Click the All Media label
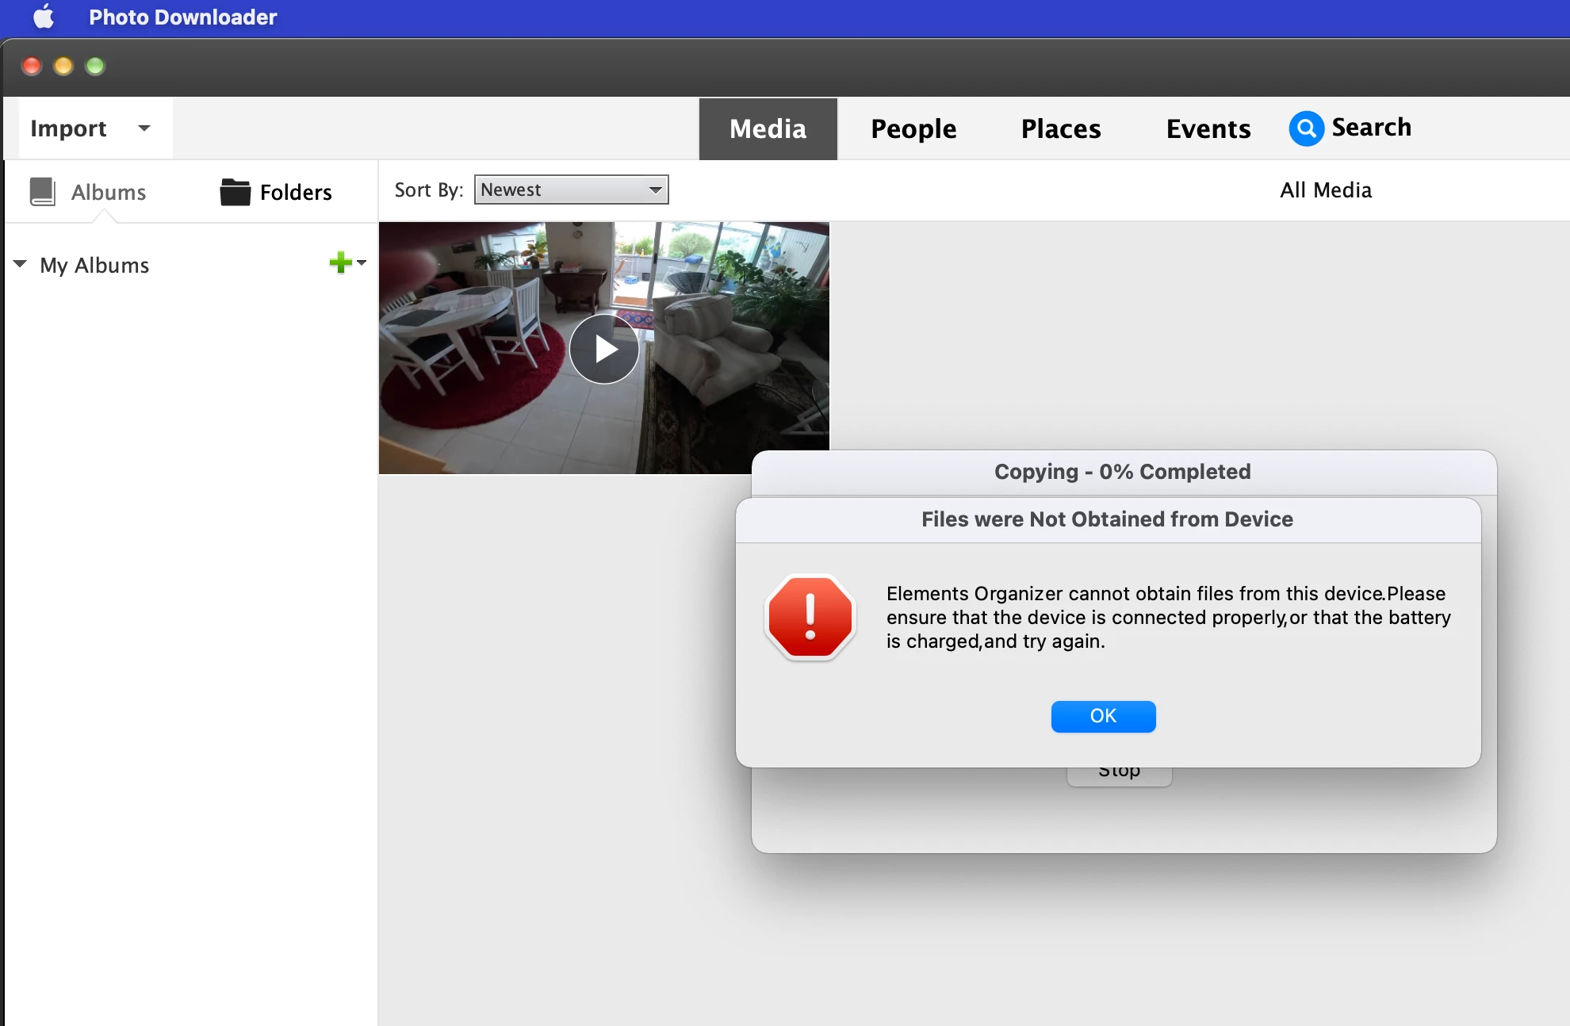1570x1026 pixels. 1326,190
